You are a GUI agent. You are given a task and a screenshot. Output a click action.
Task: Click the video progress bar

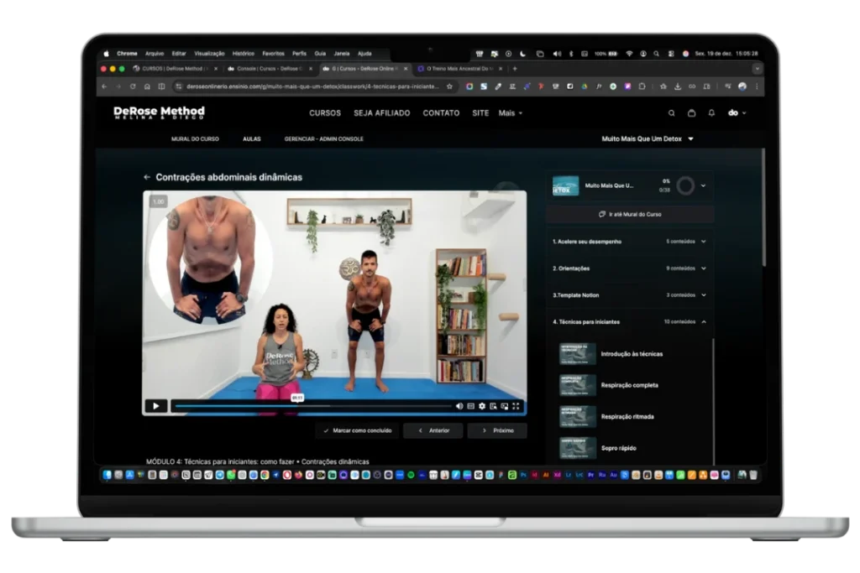(312, 406)
